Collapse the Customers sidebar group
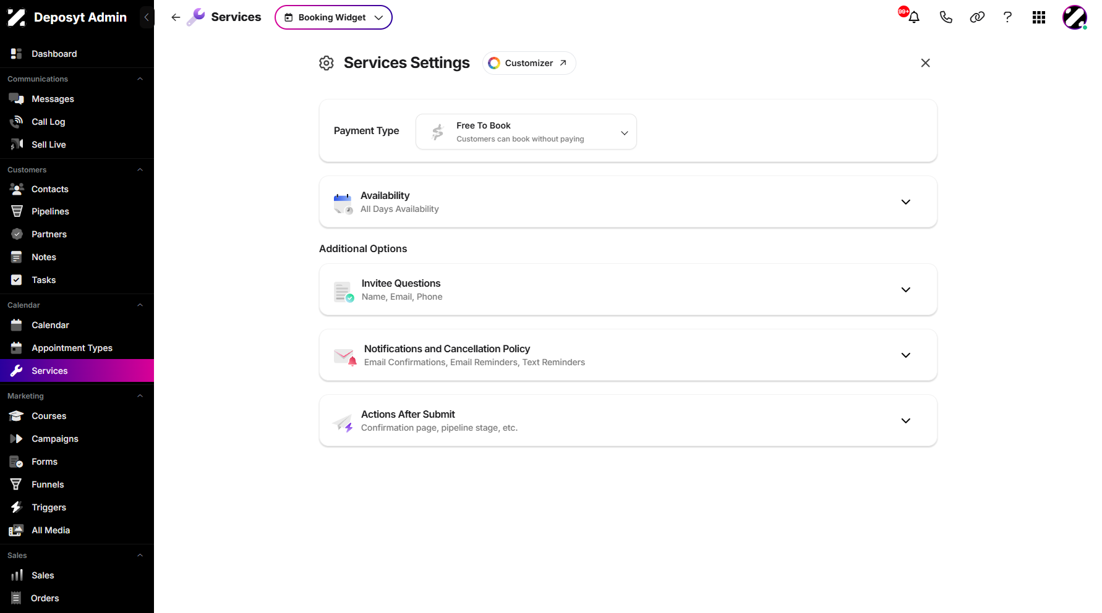 [x=140, y=170]
